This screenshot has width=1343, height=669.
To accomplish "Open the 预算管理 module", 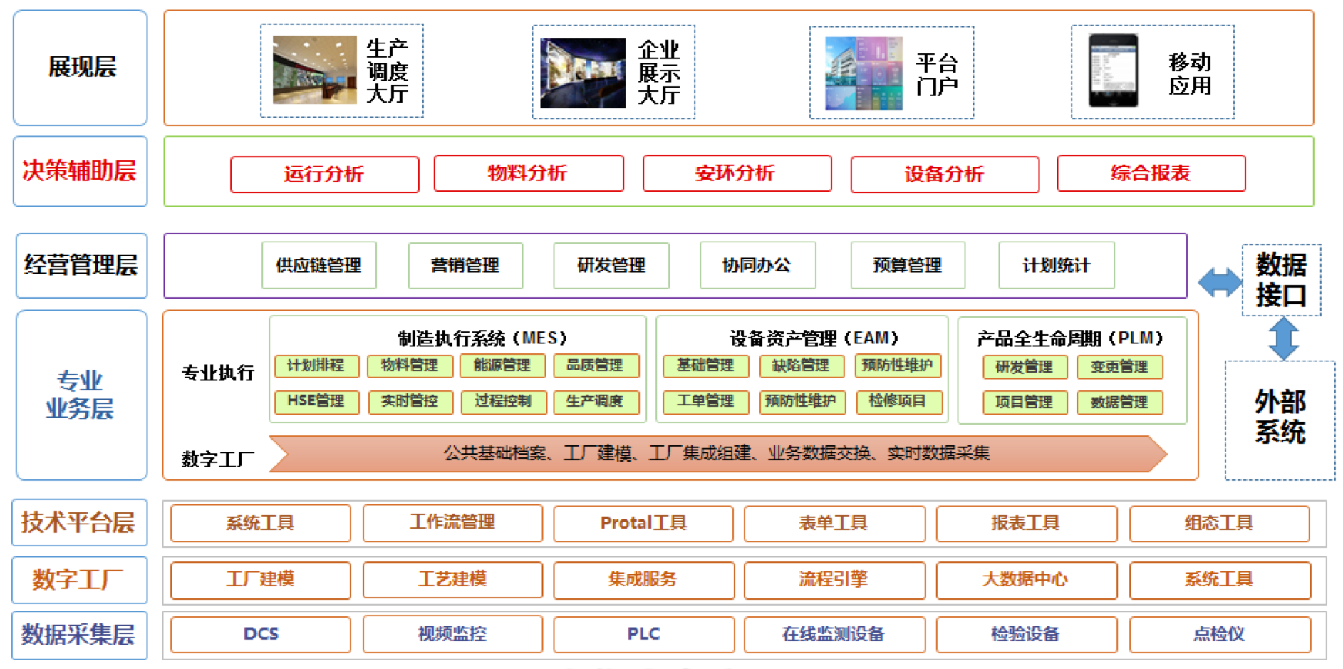I will (x=908, y=265).
